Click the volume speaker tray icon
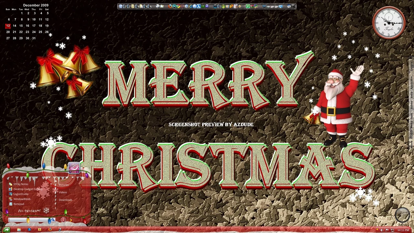Screen dimensions: 414x233 pos(382,230)
